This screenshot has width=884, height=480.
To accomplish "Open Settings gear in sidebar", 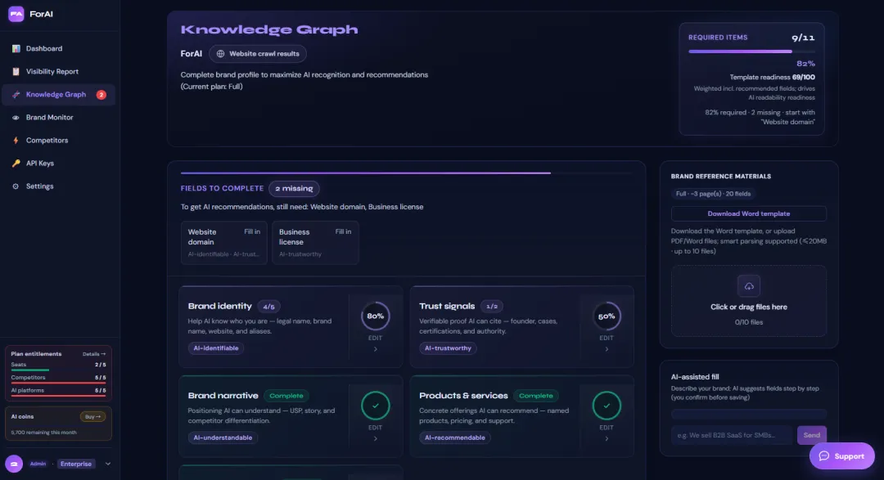I will (16, 186).
